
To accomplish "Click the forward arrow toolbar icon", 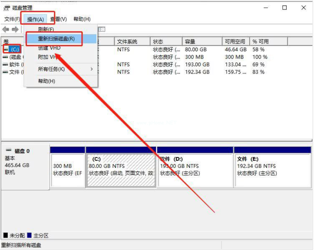I will tap(15, 30).
